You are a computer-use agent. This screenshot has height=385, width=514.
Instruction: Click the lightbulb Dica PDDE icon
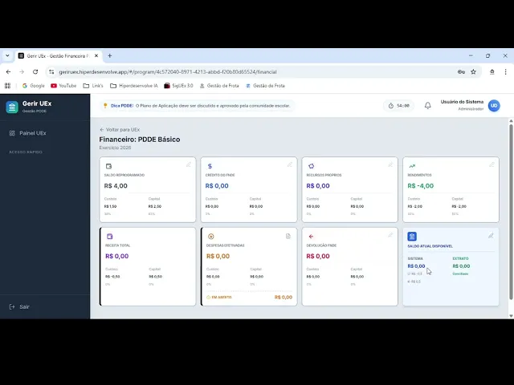pos(105,105)
